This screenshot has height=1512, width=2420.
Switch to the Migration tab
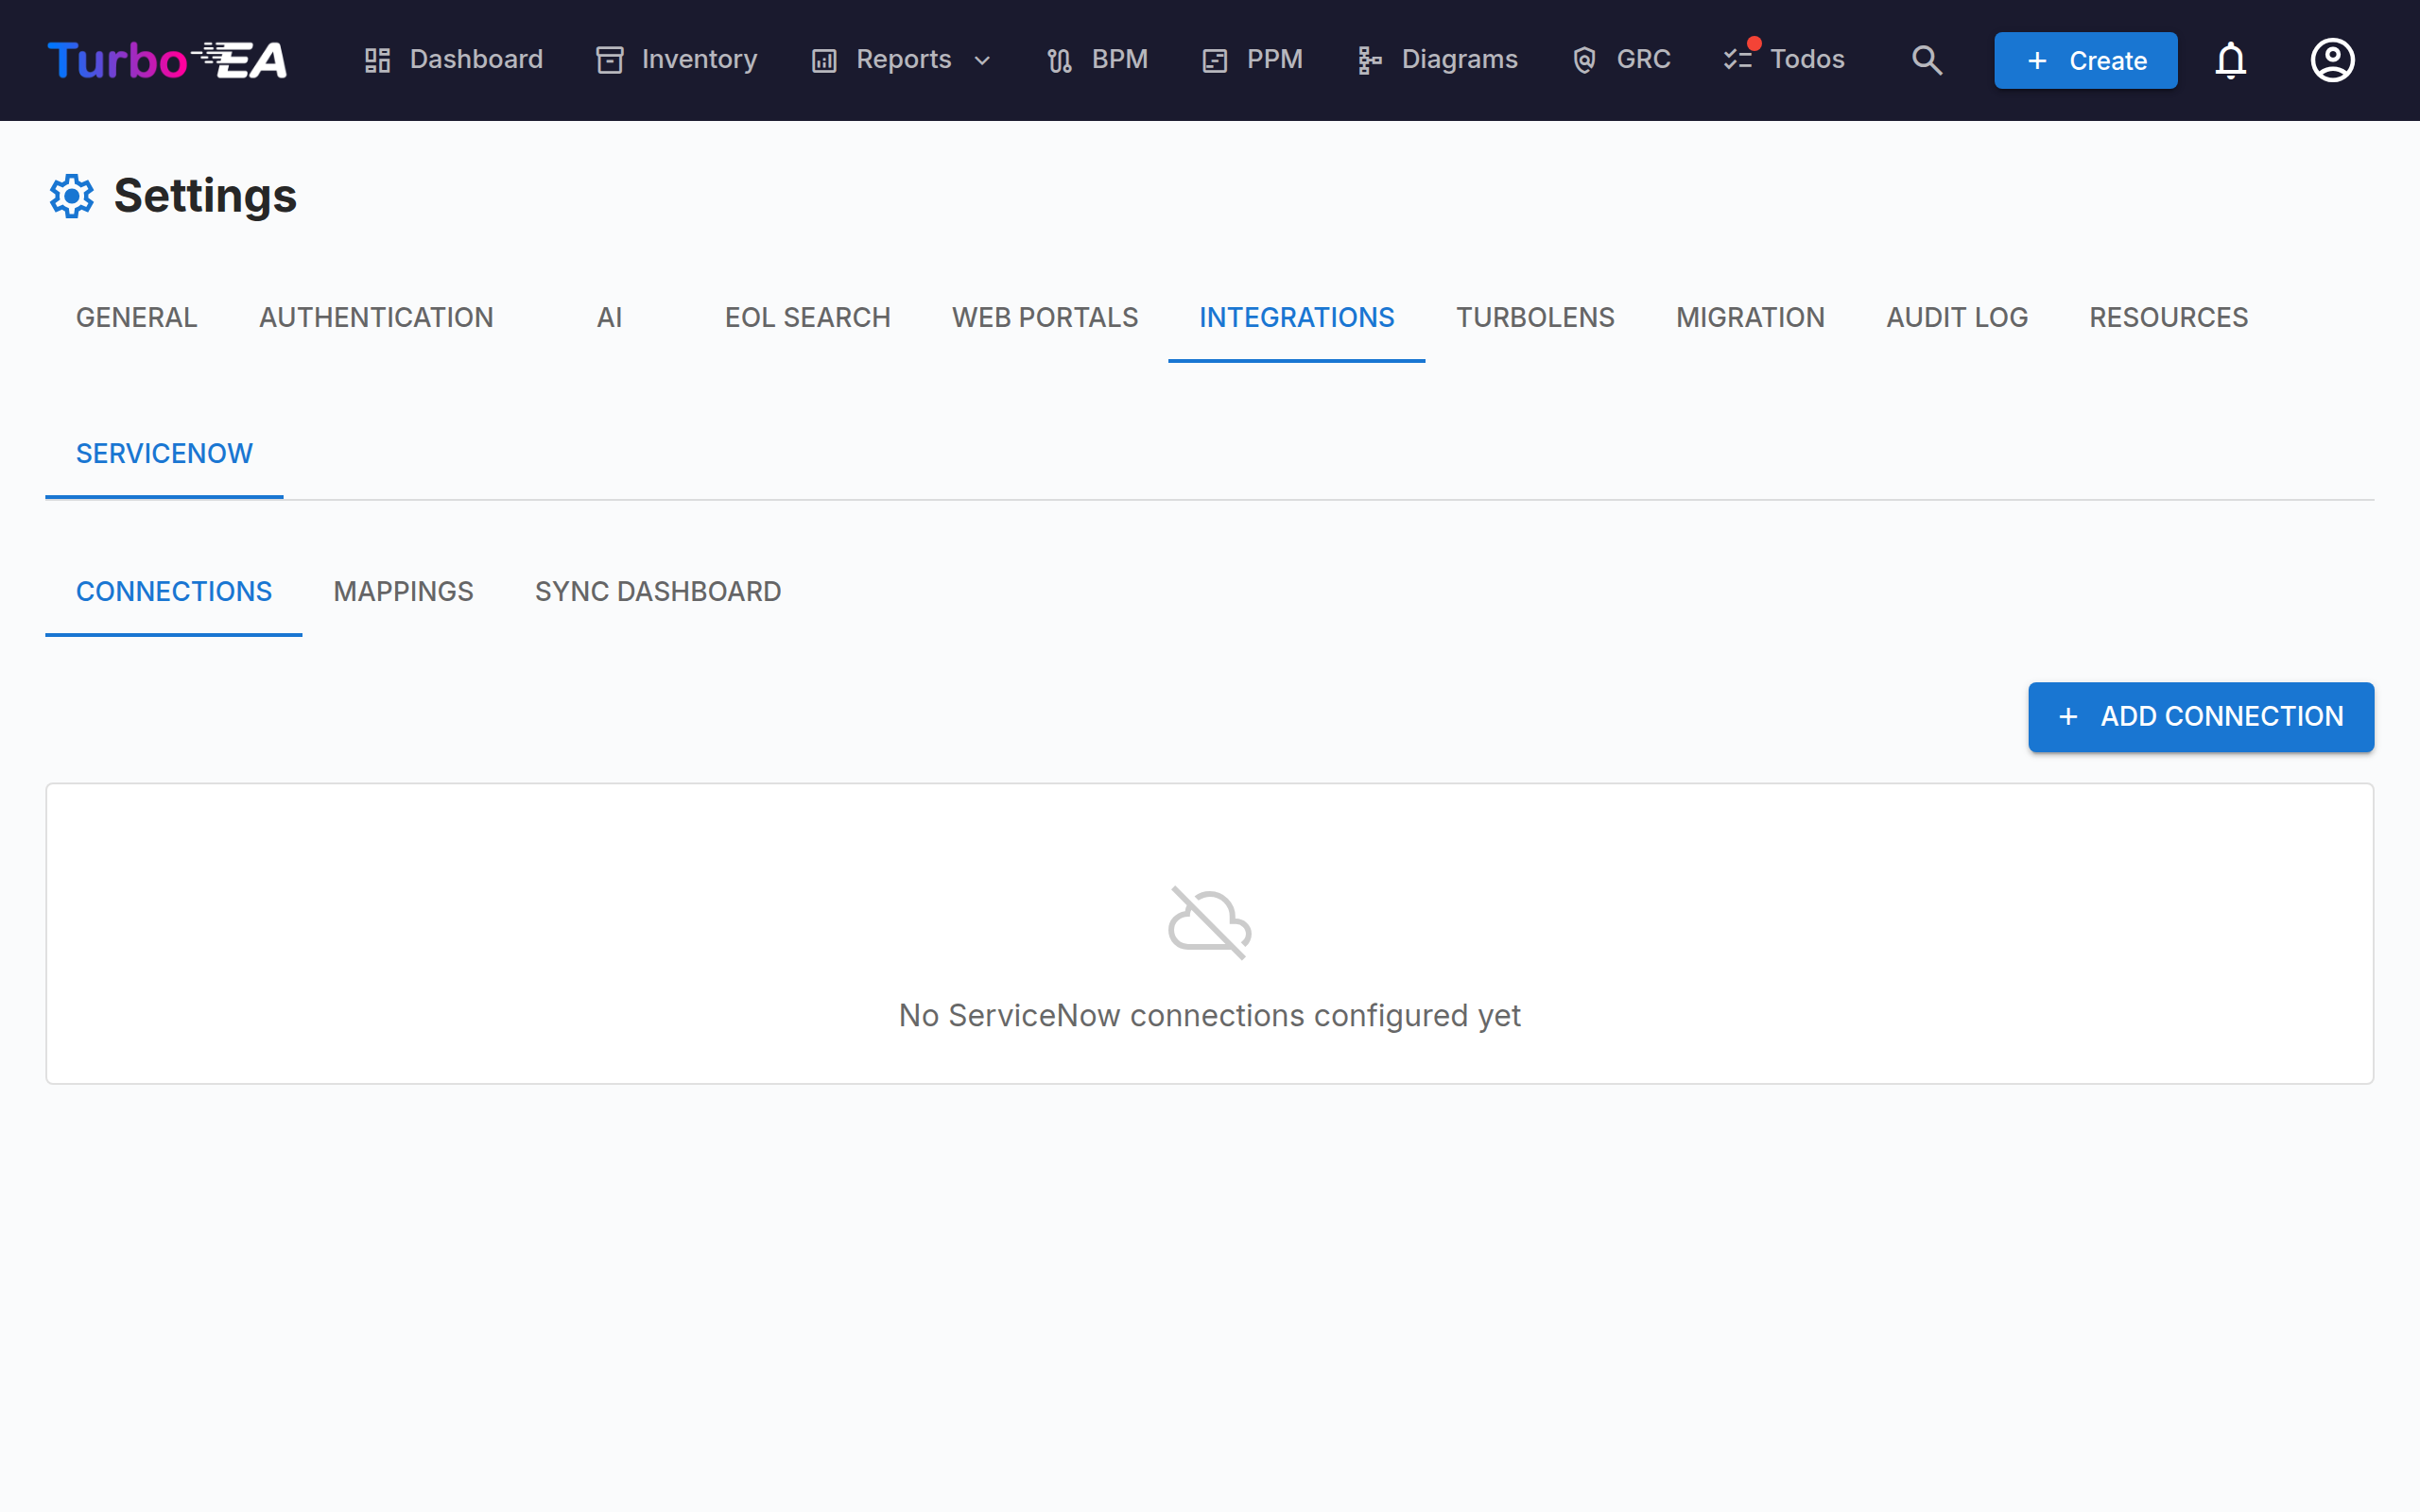1750,317
